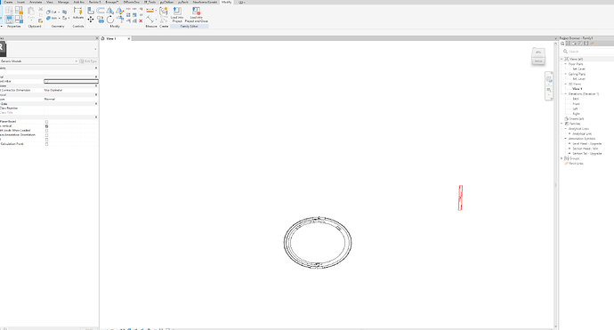Enable the Work Plane-Based checkbox
This screenshot has width=614, height=330.
coord(46,122)
